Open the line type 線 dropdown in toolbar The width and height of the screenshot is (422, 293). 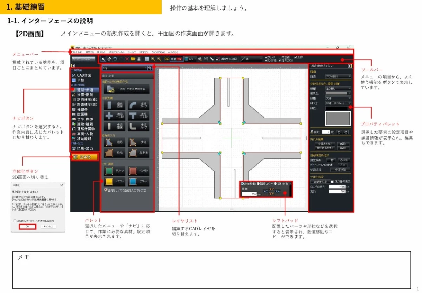click(x=252, y=59)
